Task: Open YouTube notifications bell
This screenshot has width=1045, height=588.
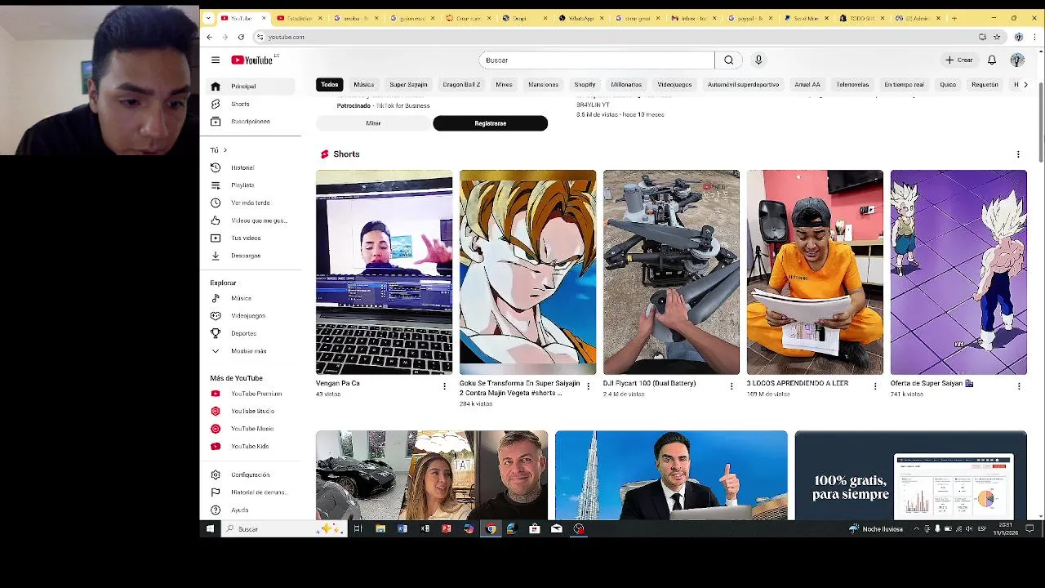Action: pyautogui.click(x=992, y=60)
